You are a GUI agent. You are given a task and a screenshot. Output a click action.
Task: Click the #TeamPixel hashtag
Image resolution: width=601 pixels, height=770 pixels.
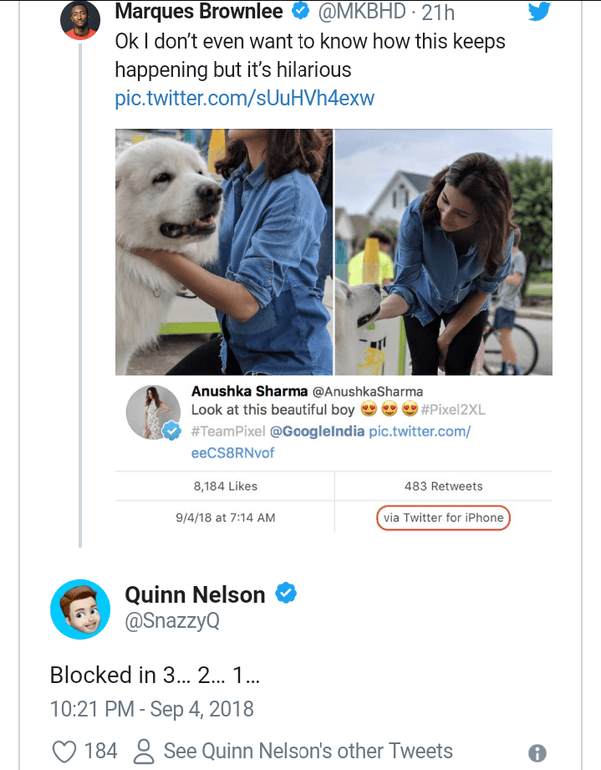pyautogui.click(x=226, y=431)
